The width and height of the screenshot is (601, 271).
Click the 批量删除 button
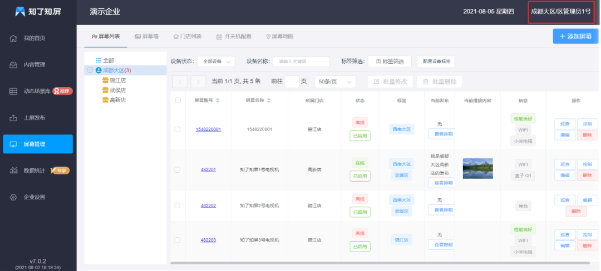(x=439, y=82)
